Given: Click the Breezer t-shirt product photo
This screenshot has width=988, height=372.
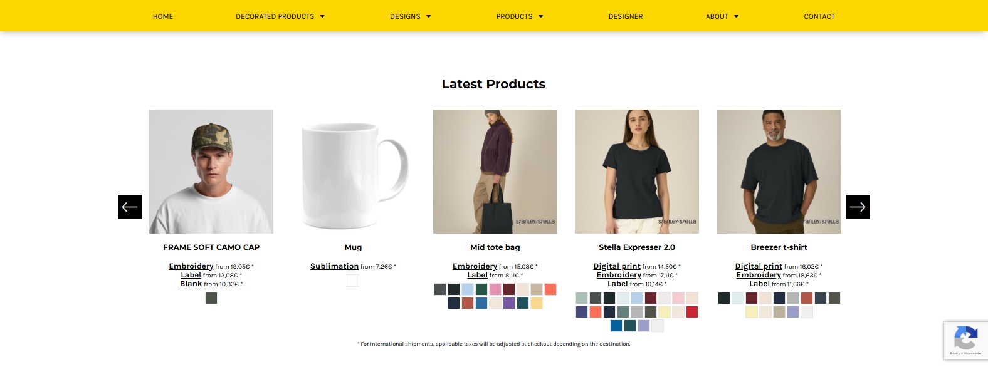Looking at the screenshot, I should pyautogui.click(x=779, y=172).
